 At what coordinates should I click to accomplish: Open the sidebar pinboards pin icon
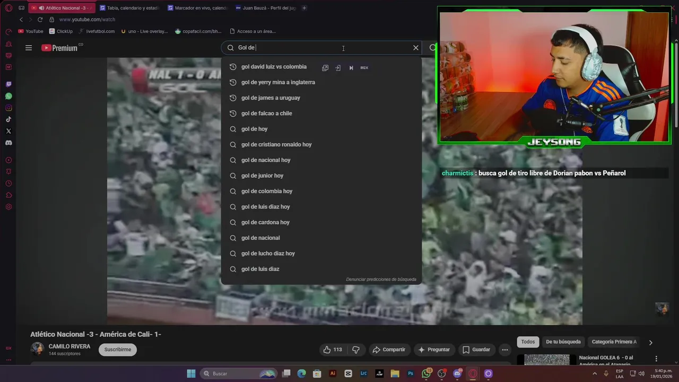(x=8, y=172)
